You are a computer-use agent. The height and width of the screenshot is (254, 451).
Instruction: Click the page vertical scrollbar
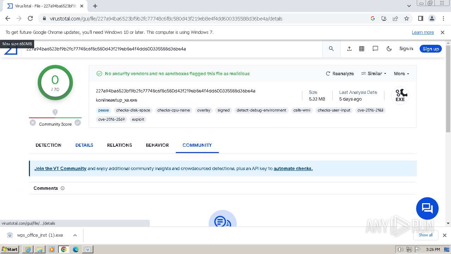pyautogui.click(x=448, y=88)
